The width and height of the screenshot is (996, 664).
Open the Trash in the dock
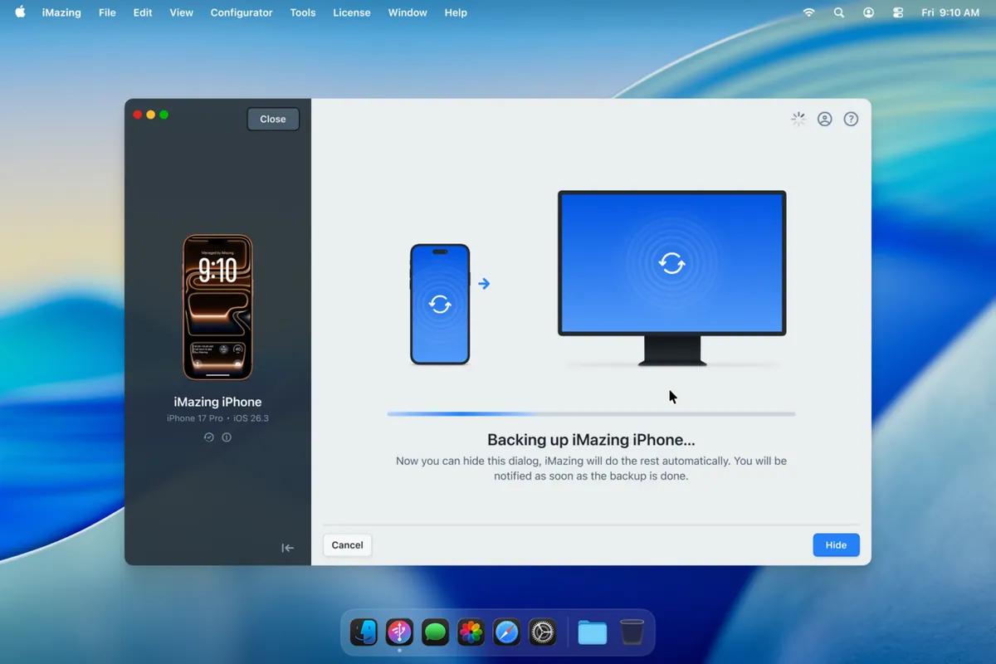(x=632, y=632)
